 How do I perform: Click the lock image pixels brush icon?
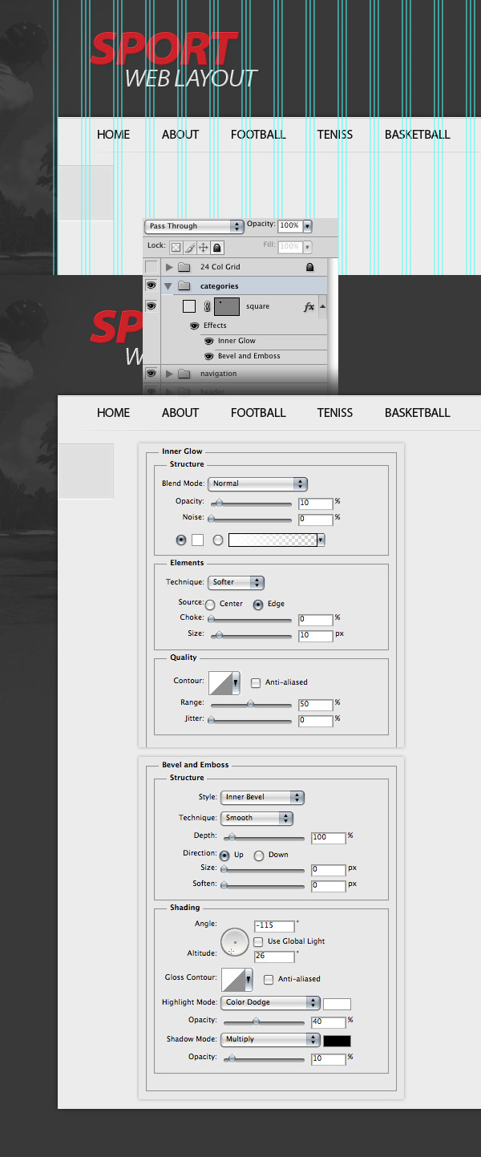190,248
